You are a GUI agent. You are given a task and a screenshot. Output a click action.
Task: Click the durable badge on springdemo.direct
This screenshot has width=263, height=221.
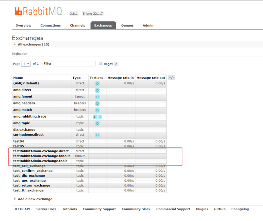(x=97, y=135)
